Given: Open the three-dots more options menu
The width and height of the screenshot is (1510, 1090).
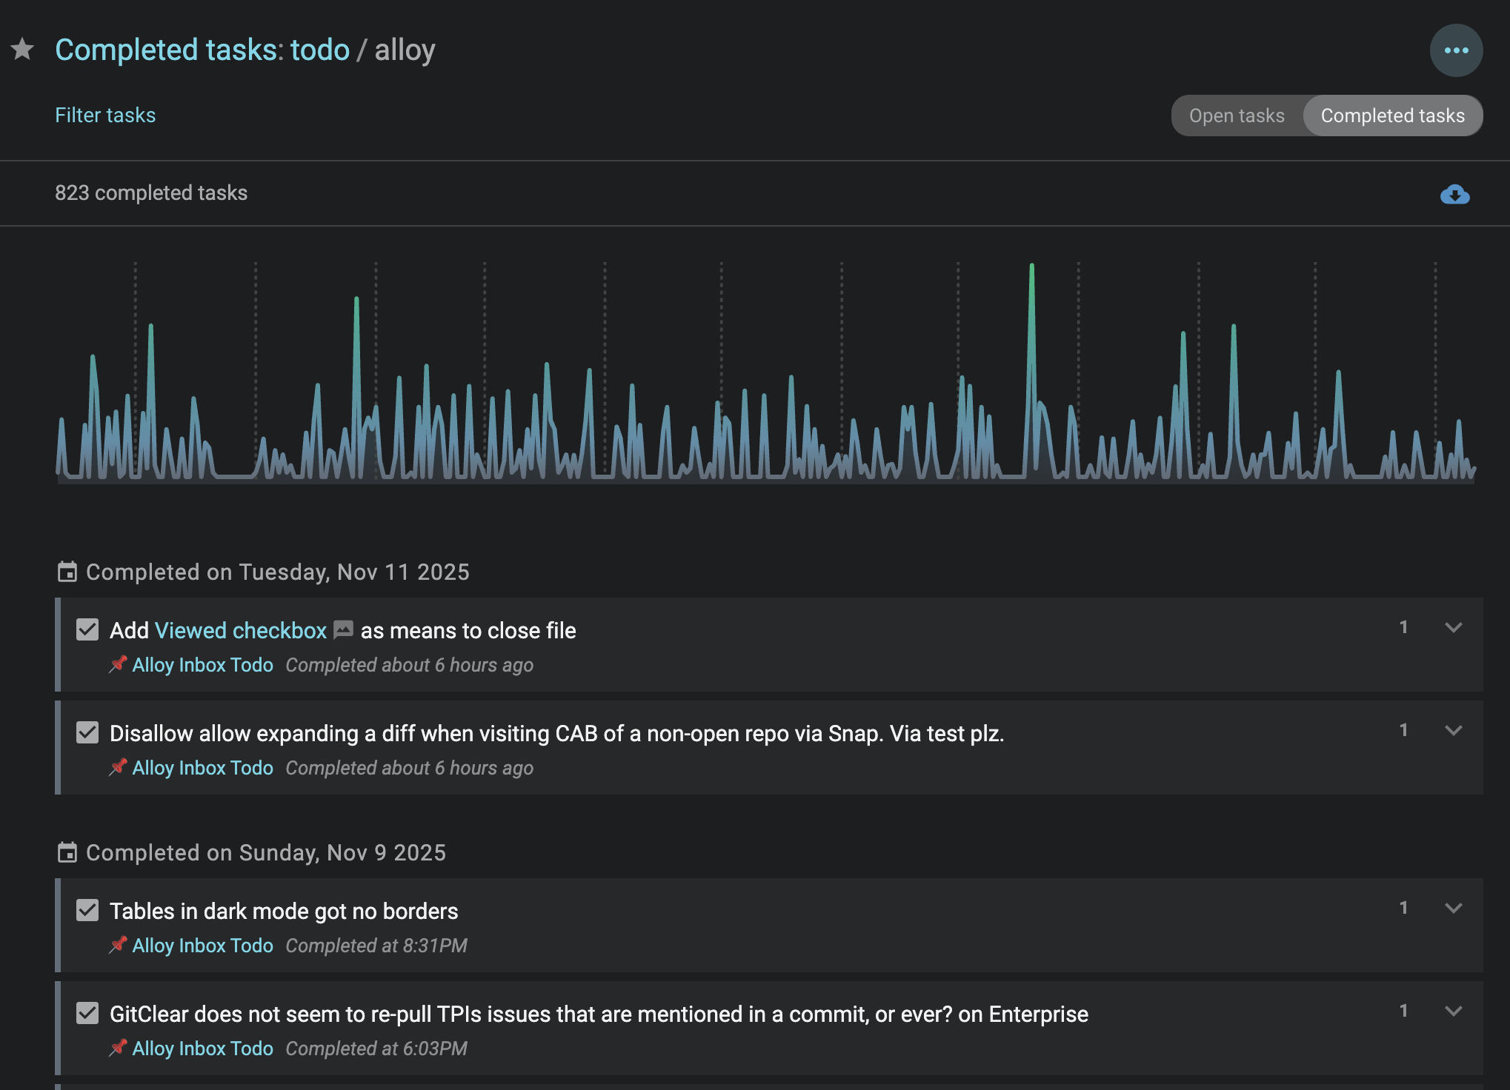Looking at the screenshot, I should 1455,50.
